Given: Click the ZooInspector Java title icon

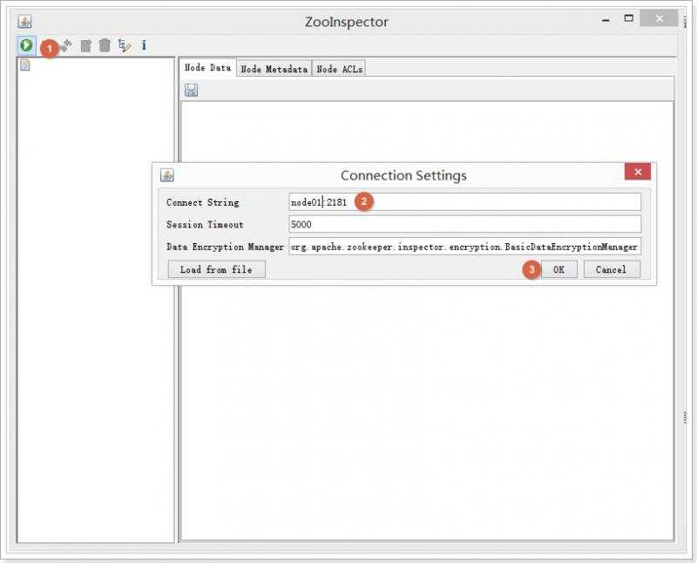Looking at the screenshot, I should click(25, 21).
